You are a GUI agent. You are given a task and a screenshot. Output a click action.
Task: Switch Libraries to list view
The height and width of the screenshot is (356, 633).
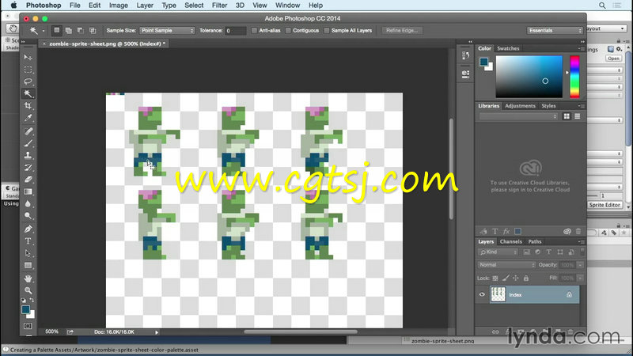(578, 116)
